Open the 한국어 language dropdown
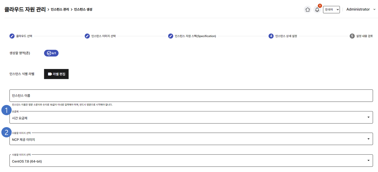Image resolution: width=378 pixels, height=172 pixels. click(331, 9)
